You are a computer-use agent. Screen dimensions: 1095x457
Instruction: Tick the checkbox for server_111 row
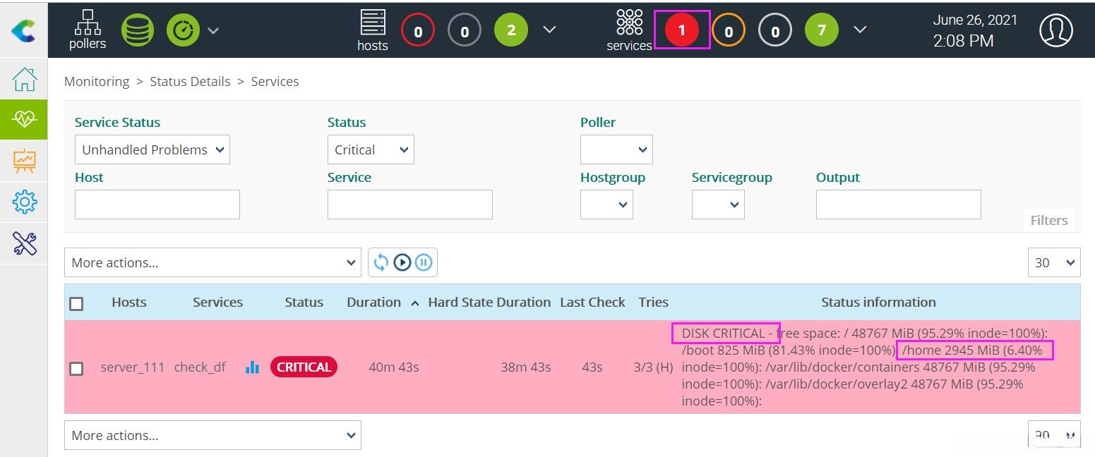[x=76, y=368]
